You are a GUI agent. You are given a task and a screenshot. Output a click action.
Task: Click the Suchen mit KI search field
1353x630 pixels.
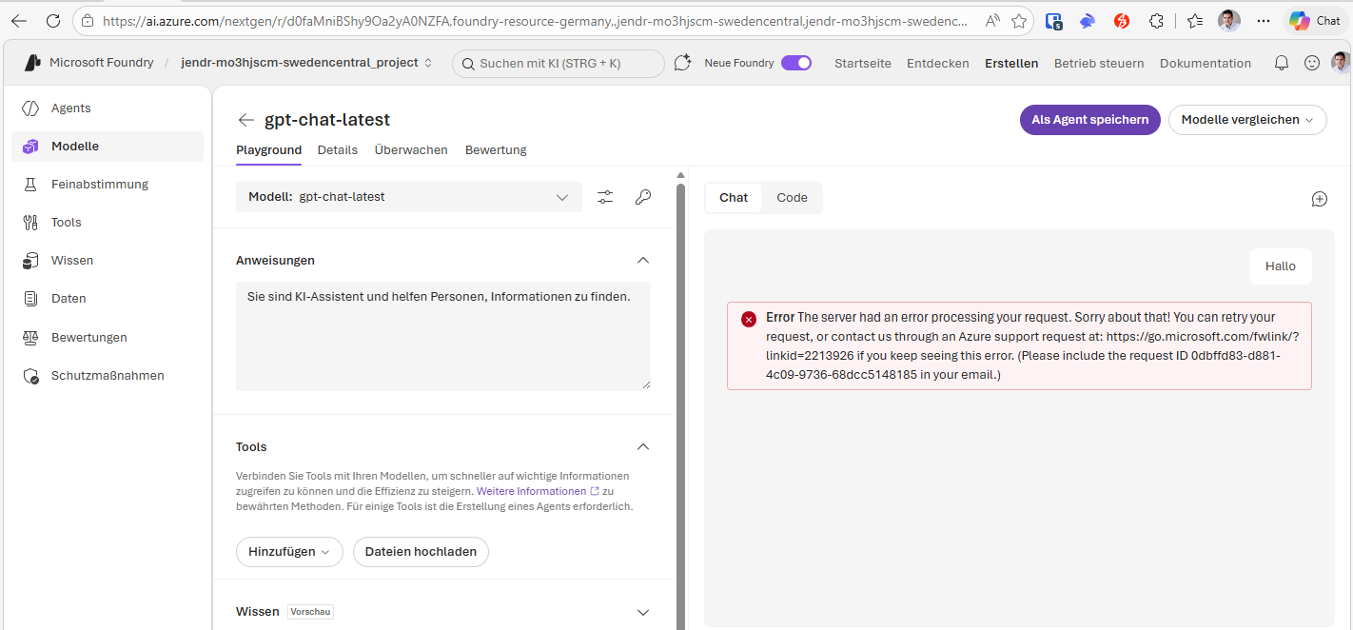click(559, 64)
